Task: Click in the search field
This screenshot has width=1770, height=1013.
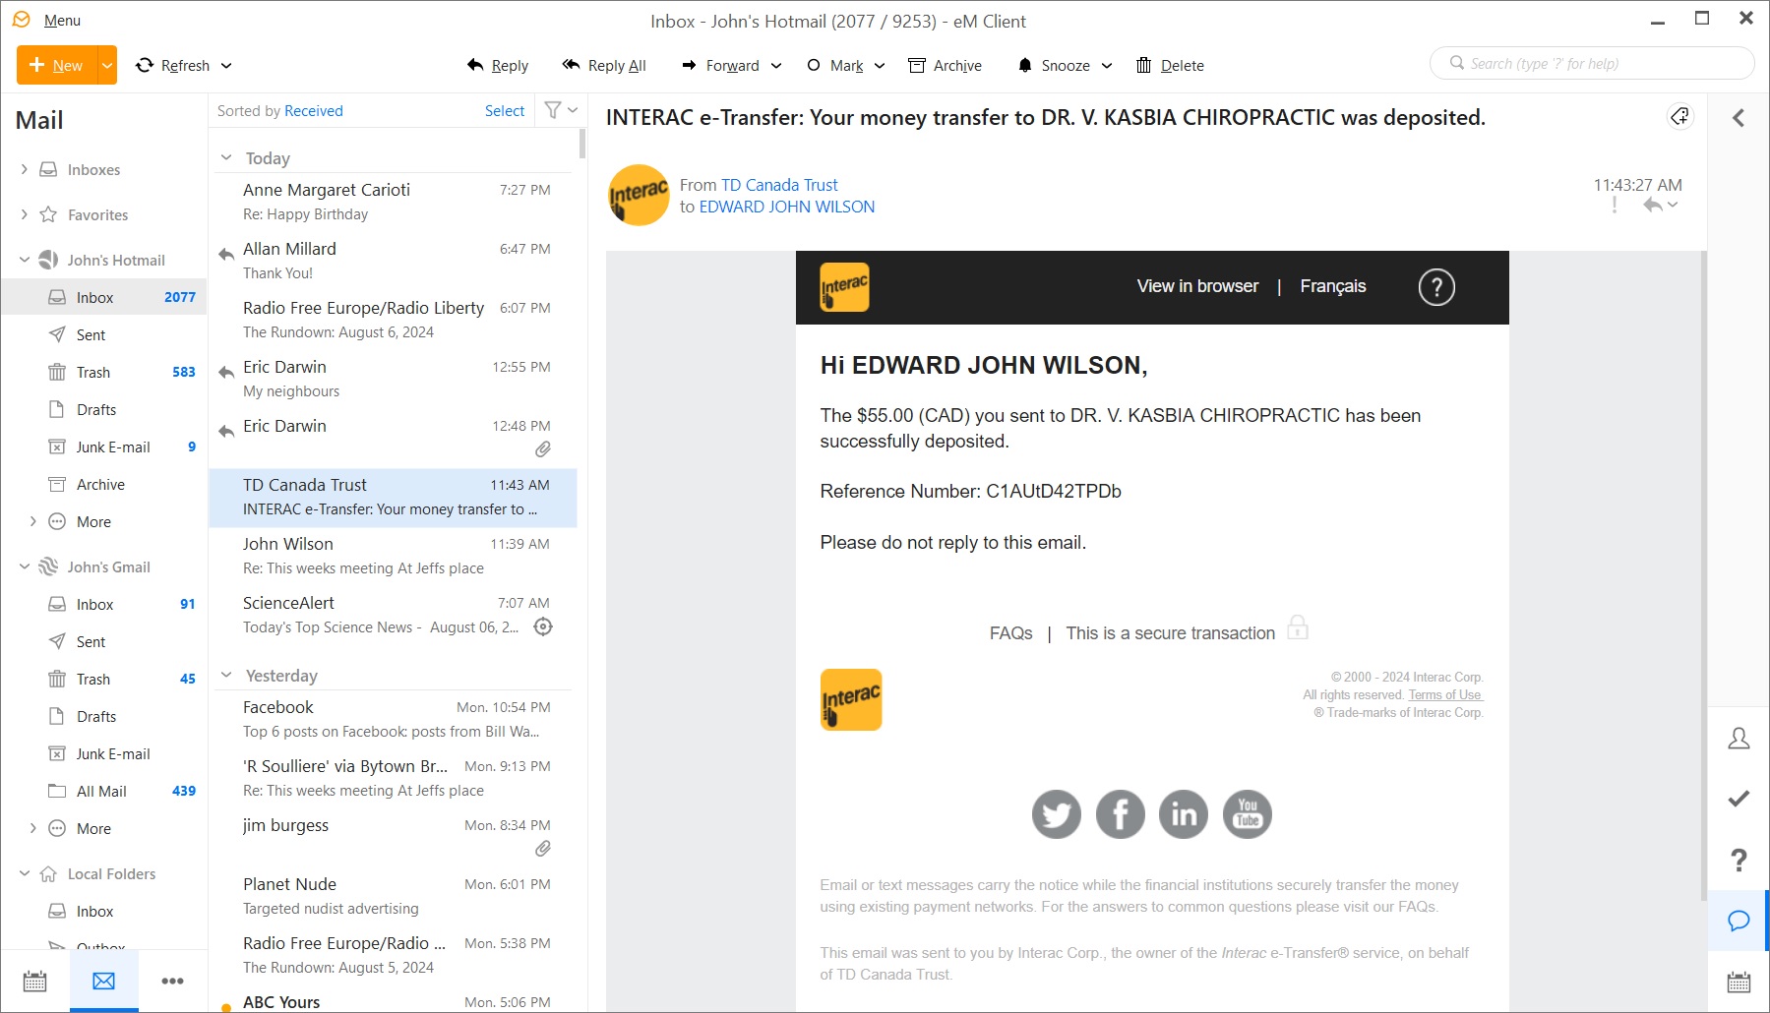Action: [1592, 63]
